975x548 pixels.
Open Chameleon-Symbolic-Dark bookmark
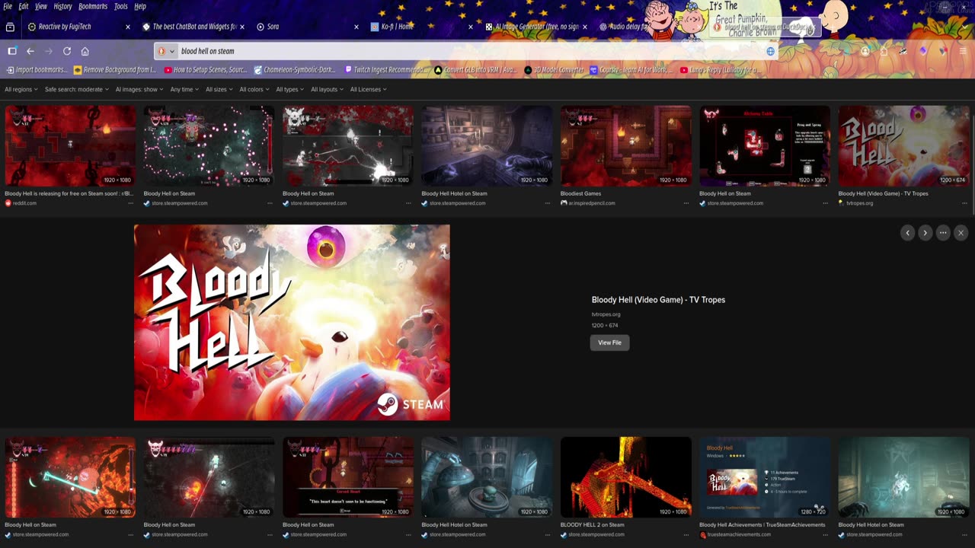point(295,70)
